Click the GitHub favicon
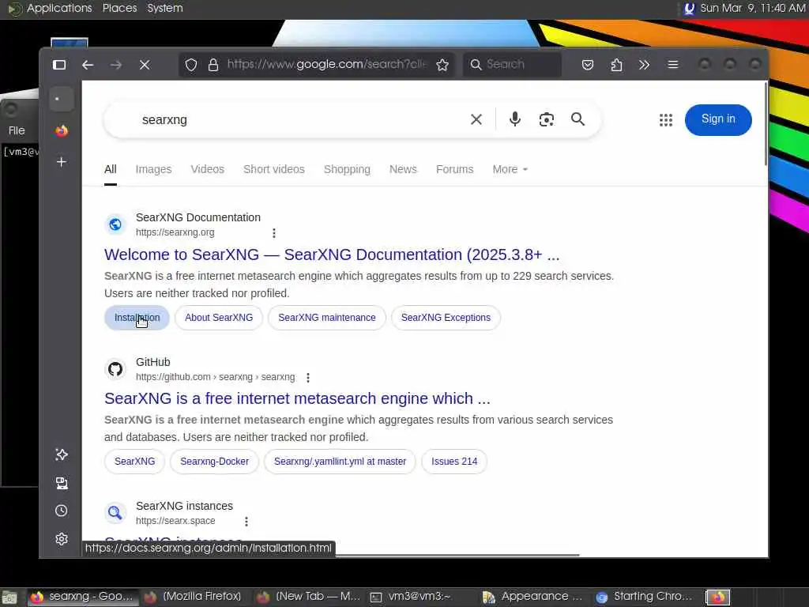This screenshot has height=607, width=809. point(115,369)
